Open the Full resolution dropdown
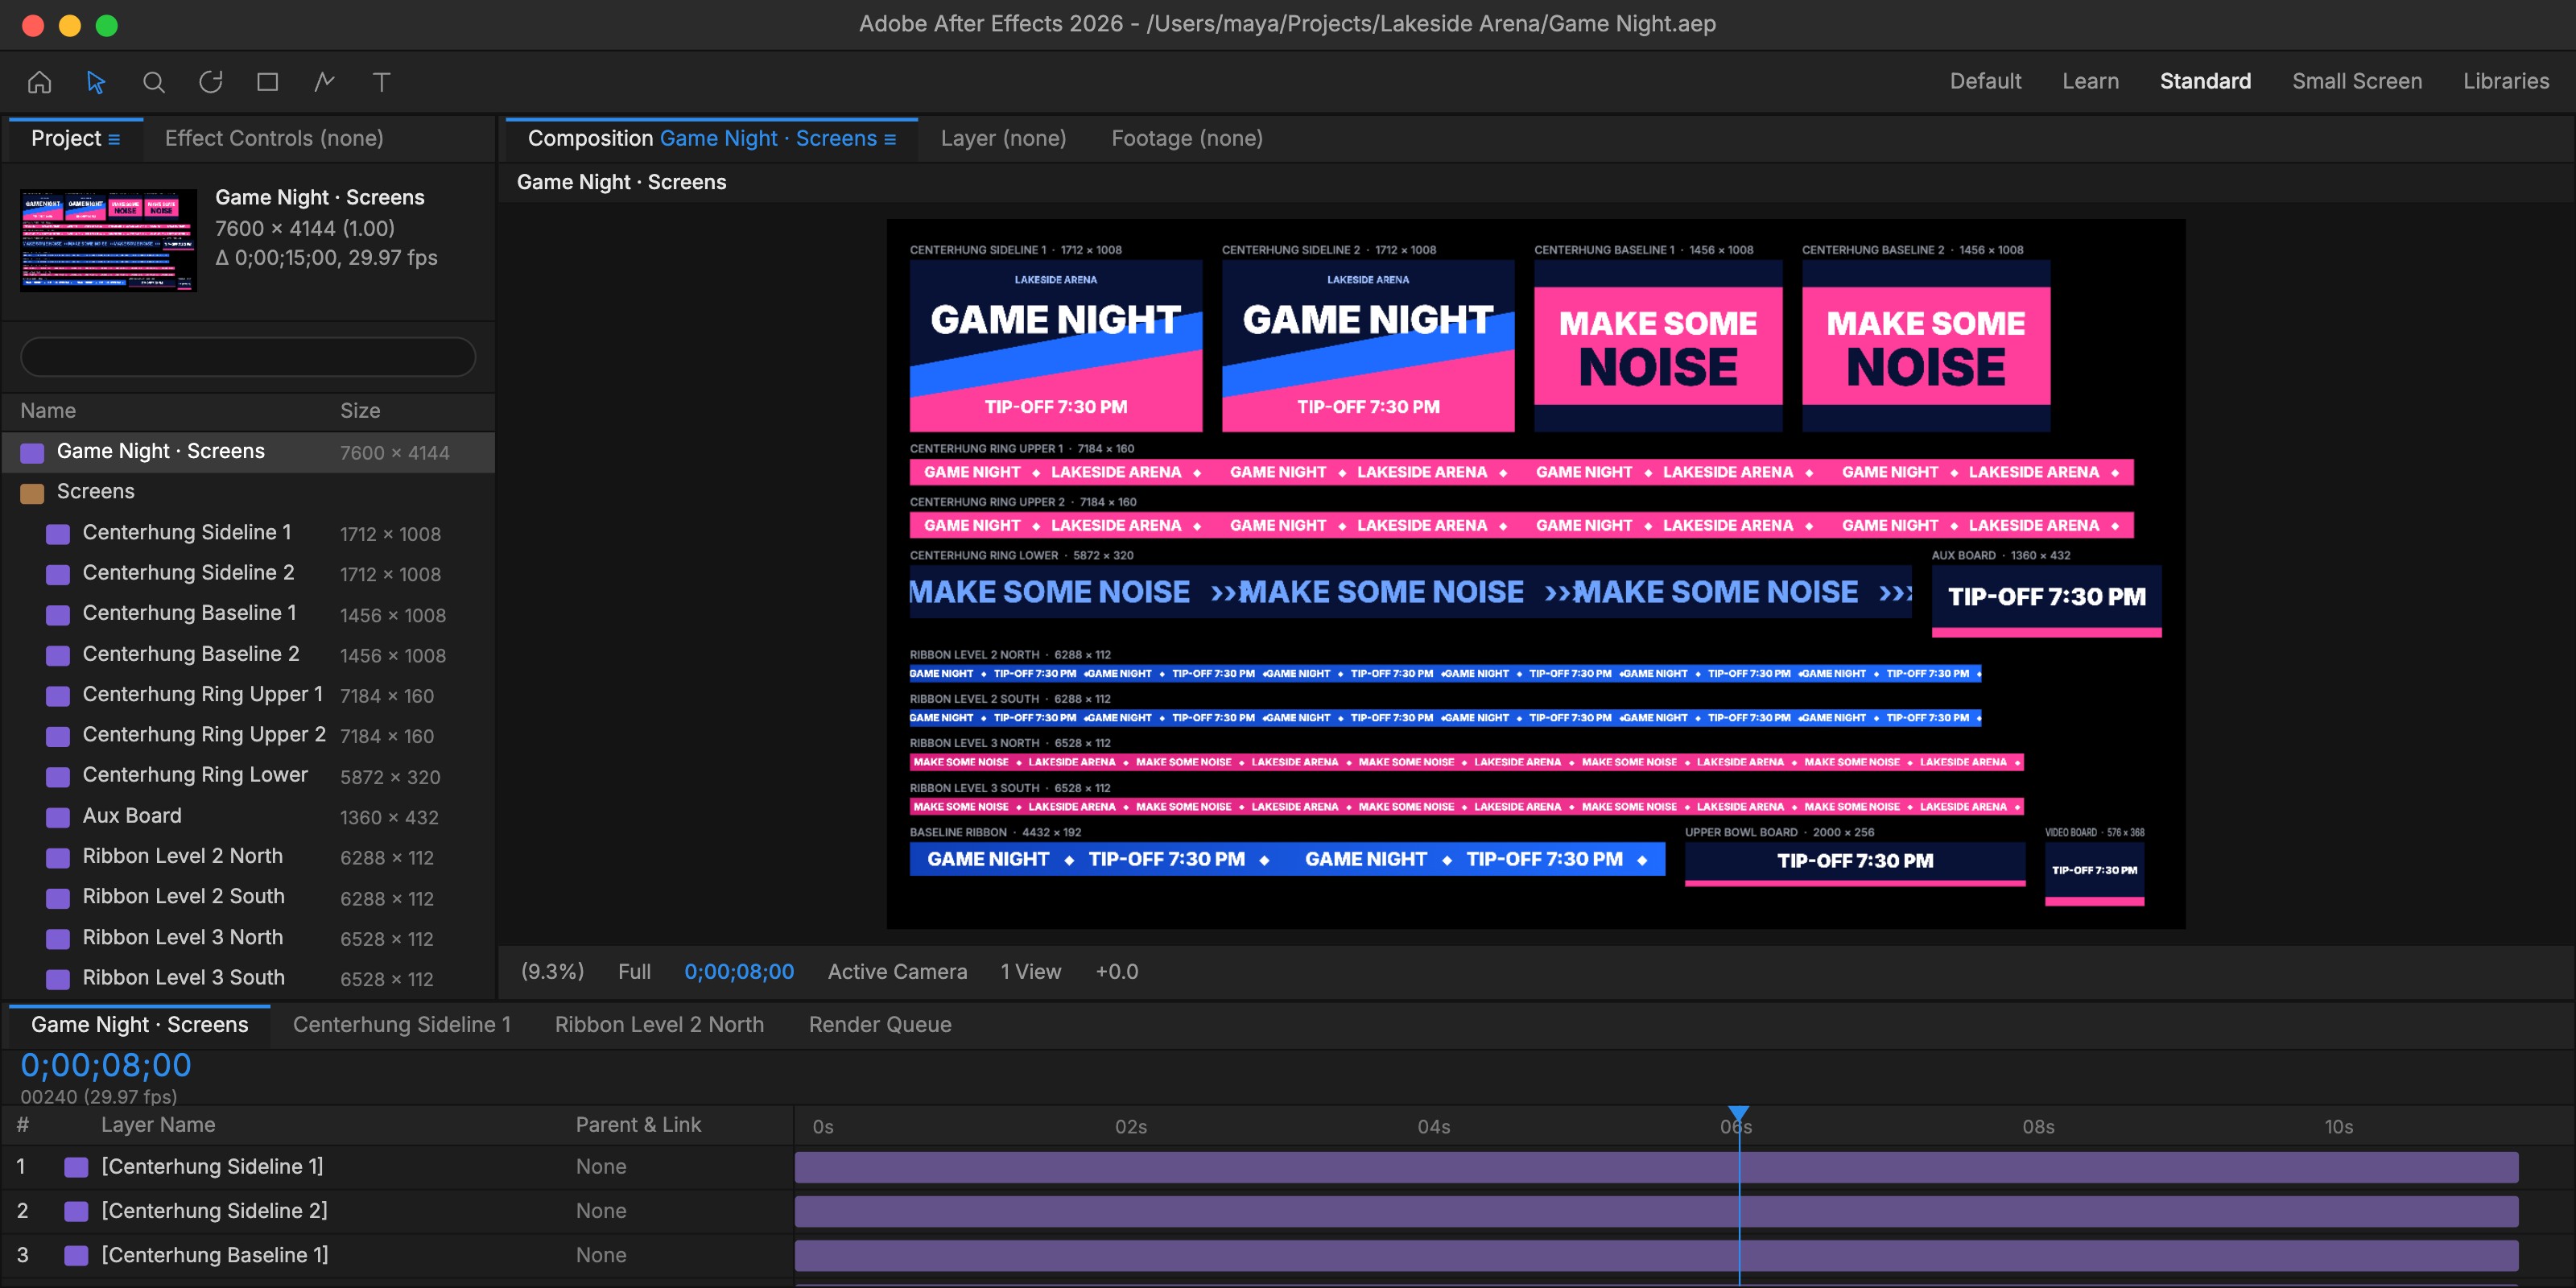The width and height of the screenshot is (2576, 1288). 634,971
